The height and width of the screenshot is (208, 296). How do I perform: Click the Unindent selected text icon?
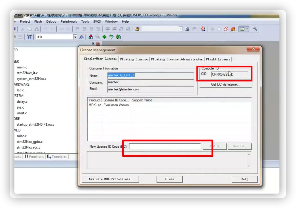tap(114, 29)
